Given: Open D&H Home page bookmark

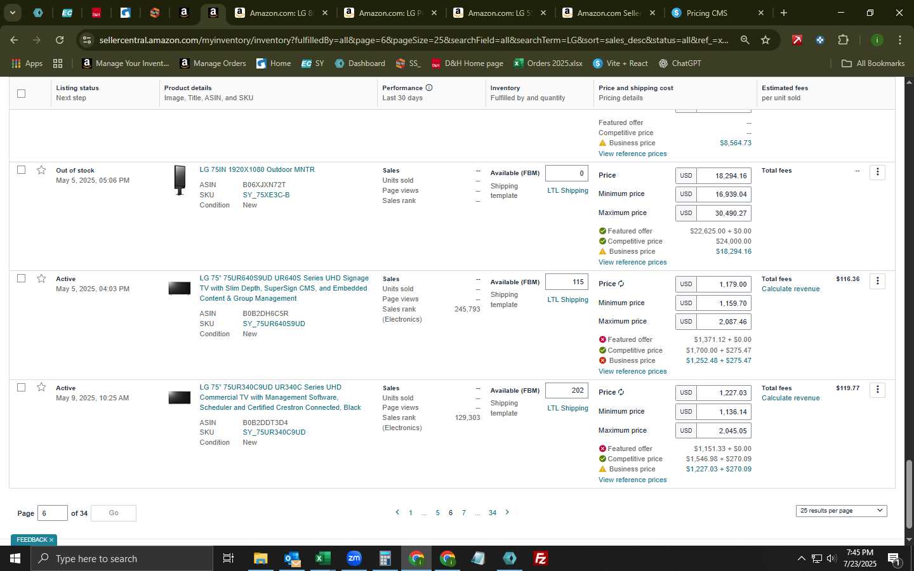Looking at the screenshot, I should tap(467, 63).
